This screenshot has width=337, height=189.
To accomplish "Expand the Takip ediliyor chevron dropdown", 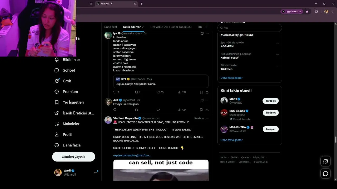I will 143,27.
